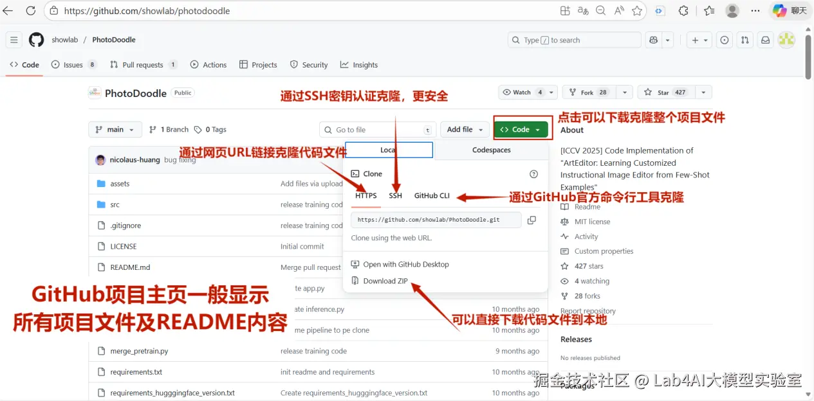Open the favorites list icon
Screen dimensions: 814x401
(709, 11)
